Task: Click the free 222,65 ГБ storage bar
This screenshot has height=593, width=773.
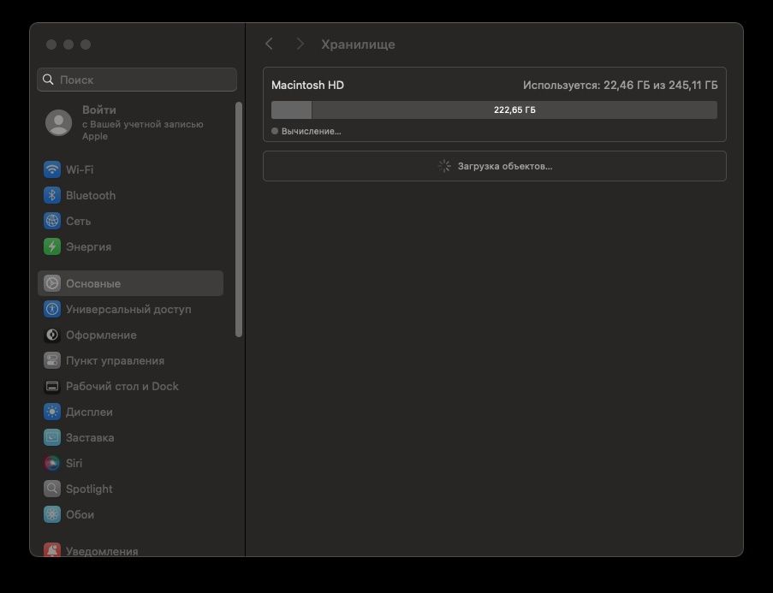Action: coord(514,110)
